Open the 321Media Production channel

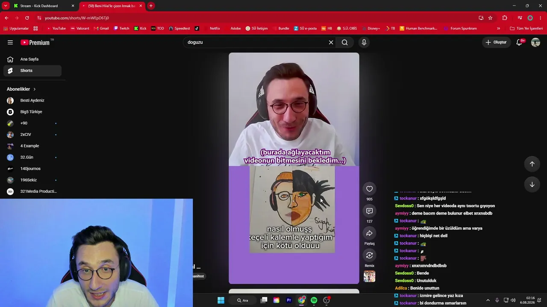click(32, 191)
